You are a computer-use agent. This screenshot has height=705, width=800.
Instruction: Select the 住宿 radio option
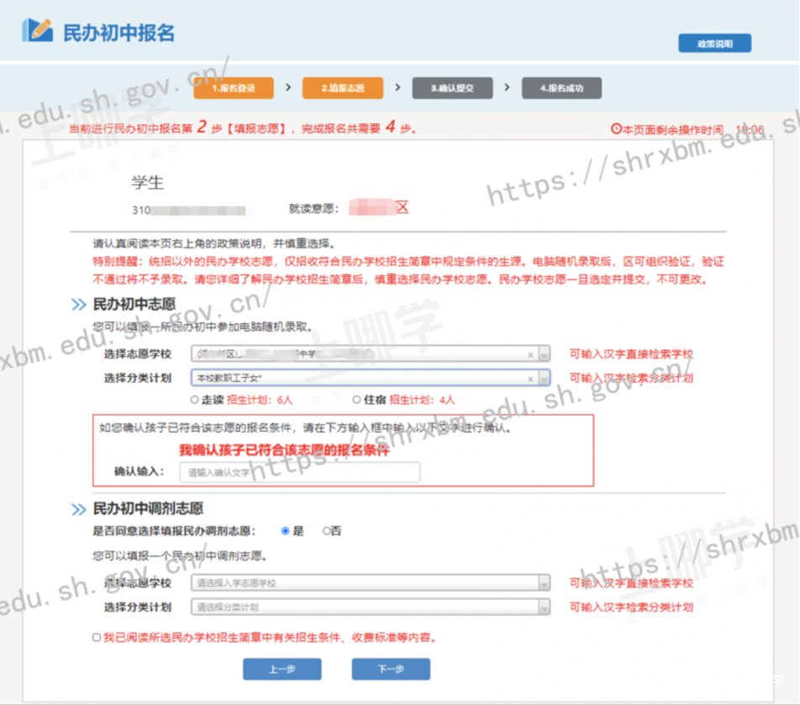coord(357,400)
